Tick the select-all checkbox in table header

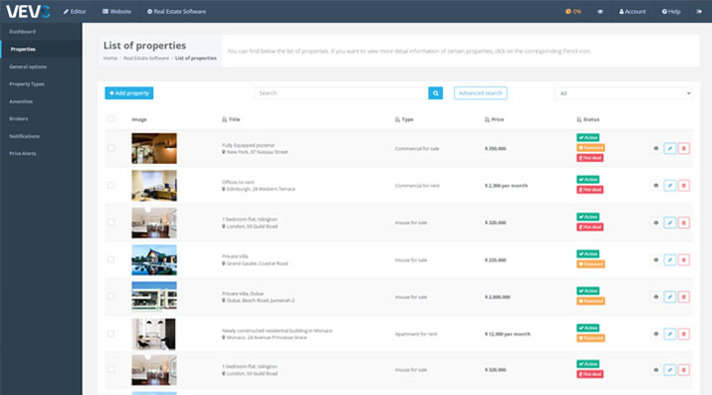tap(111, 118)
